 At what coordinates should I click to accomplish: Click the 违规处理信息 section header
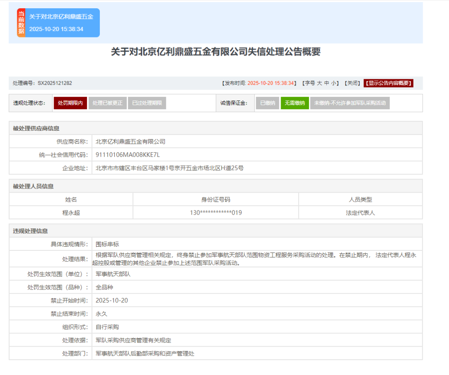(30, 231)
